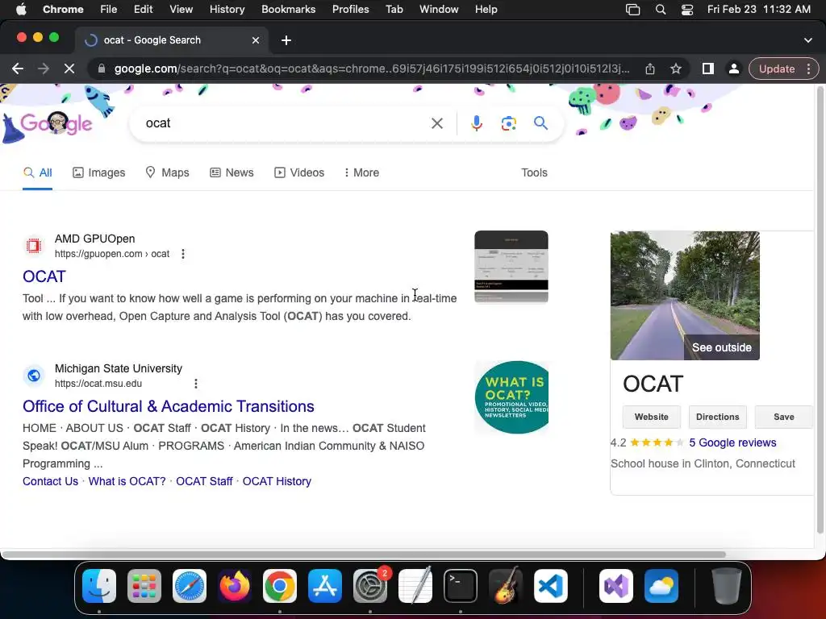Open App Store from the dock
This screenshot has height=619, width=826.
point(325,586)
